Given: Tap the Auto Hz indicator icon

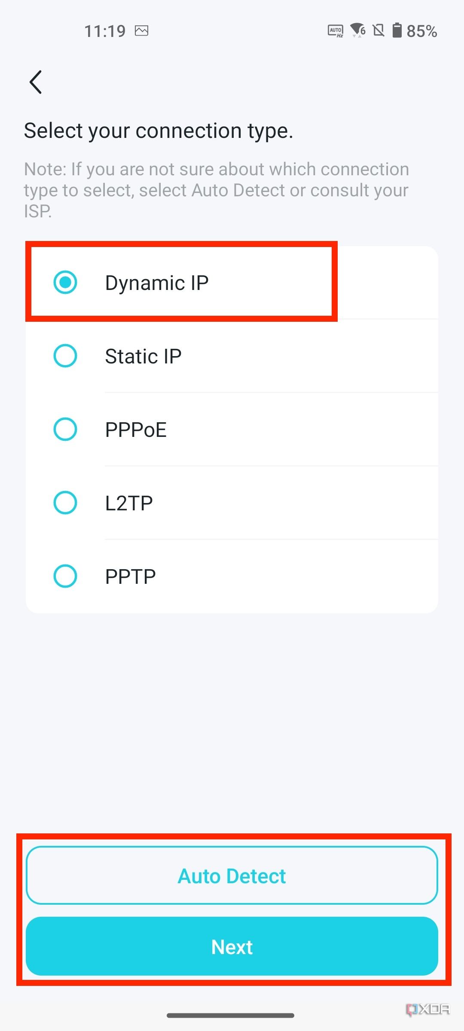Looking at the screenshot, I should click(336, 30).
